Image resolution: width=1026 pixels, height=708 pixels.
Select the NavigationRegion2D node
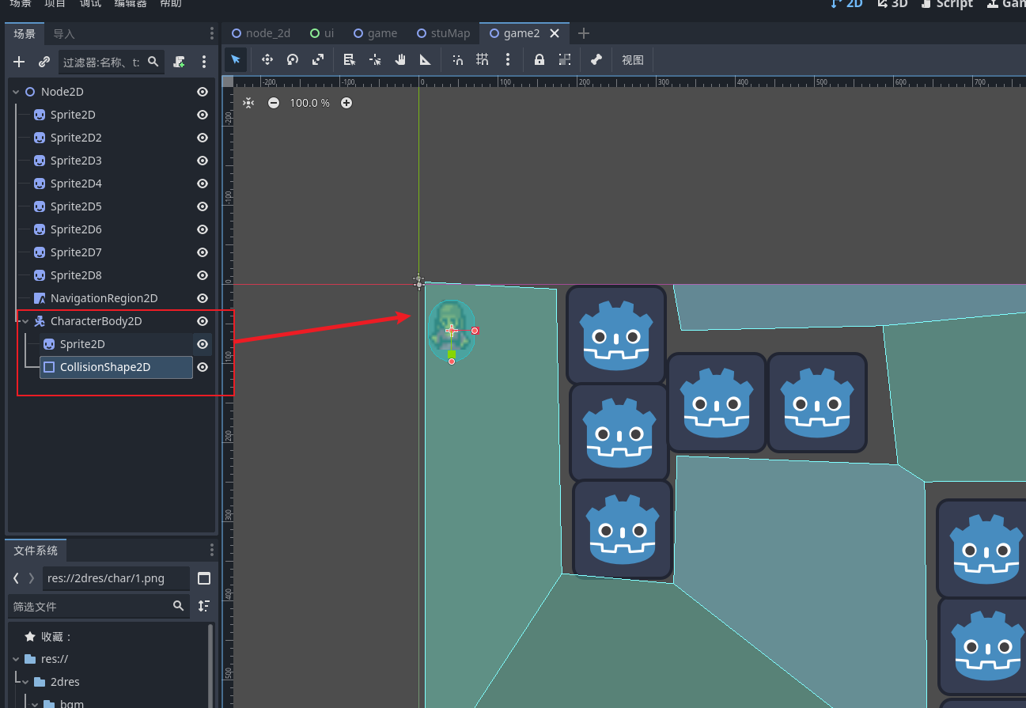point(104,298)
